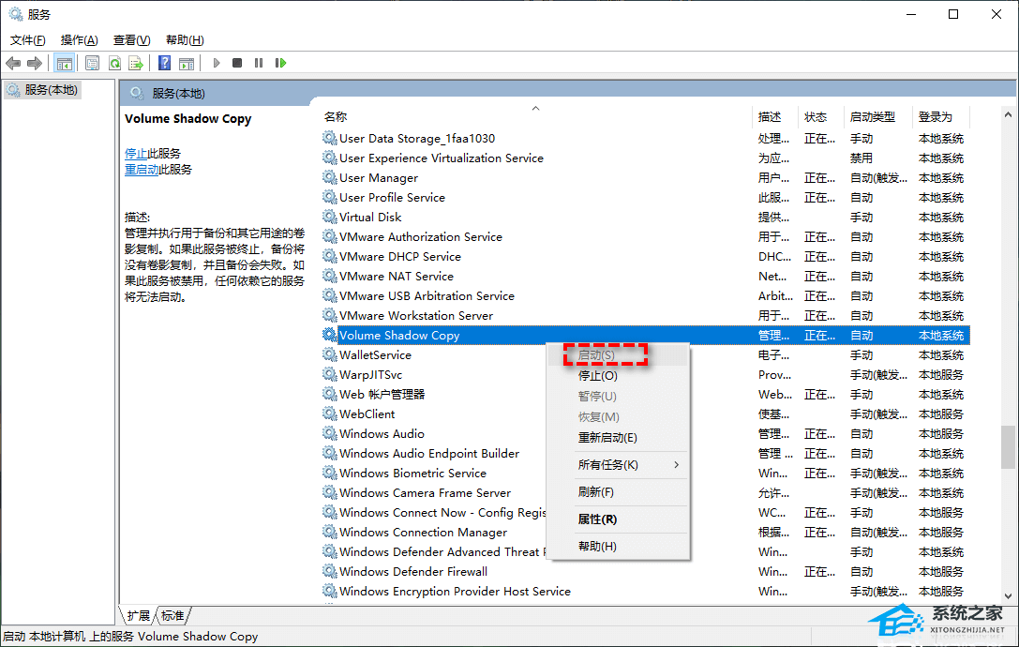Select Windows Camera Frame Server row
Screen dimensions: 1019x647
[645, 493]
